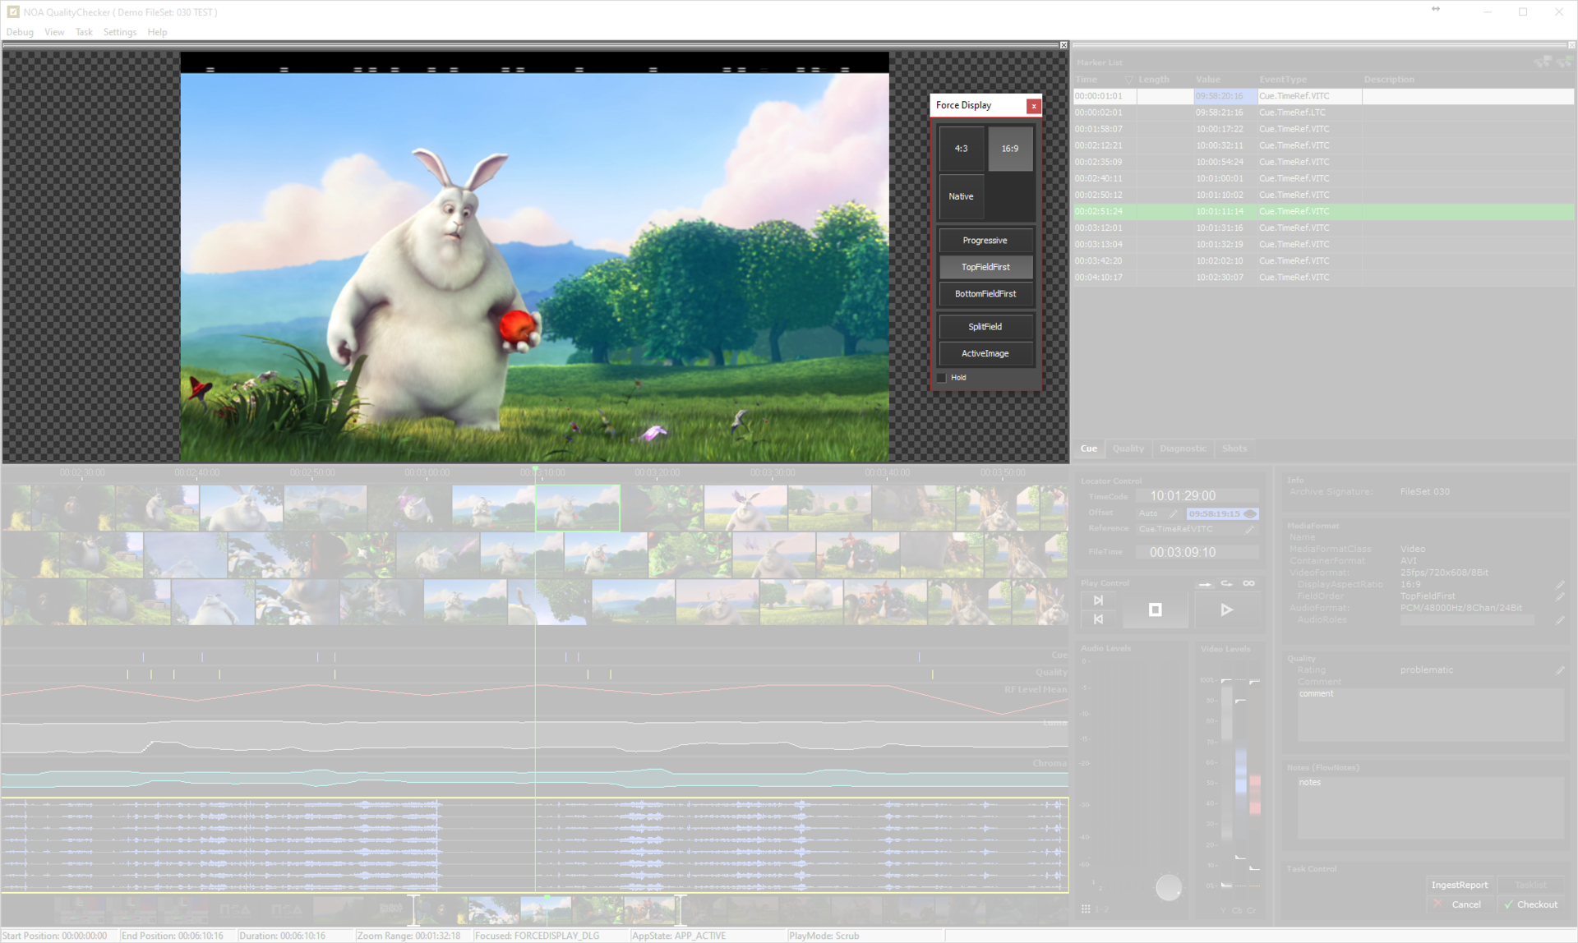Viewport: 1578px width, 943px height.
Task: Click the Reference field pencil icon
Action: [x=1249, y=530]
